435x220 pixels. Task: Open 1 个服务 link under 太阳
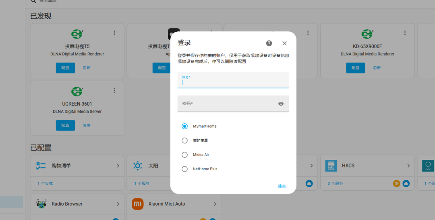pyautogui.click(x=142, y=183)
